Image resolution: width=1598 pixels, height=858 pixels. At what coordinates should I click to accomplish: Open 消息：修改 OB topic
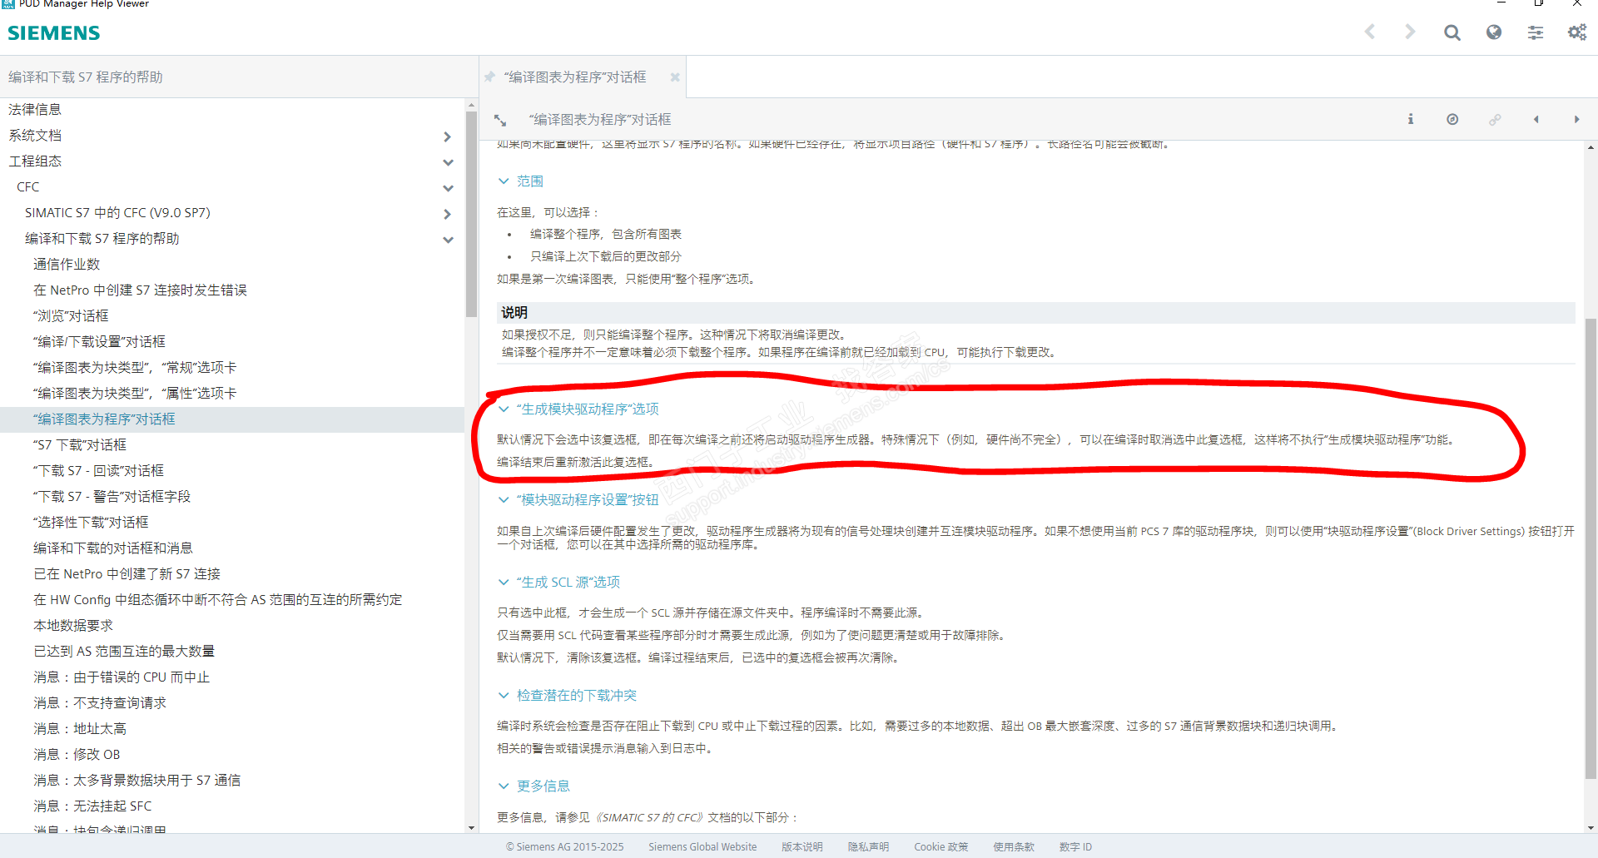click(77, 754)
